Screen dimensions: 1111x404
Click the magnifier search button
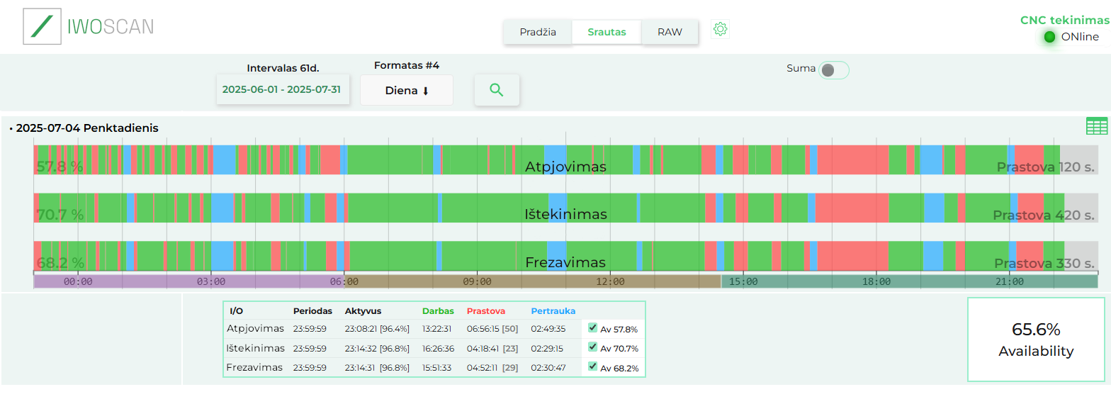[497, 90]
